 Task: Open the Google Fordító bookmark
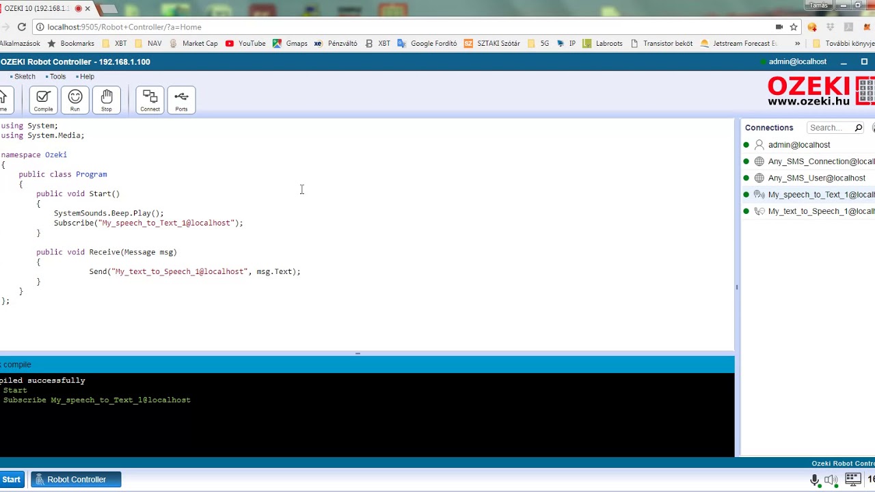tap(427, 43)
